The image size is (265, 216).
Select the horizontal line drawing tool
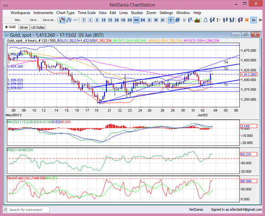(225, 20)
